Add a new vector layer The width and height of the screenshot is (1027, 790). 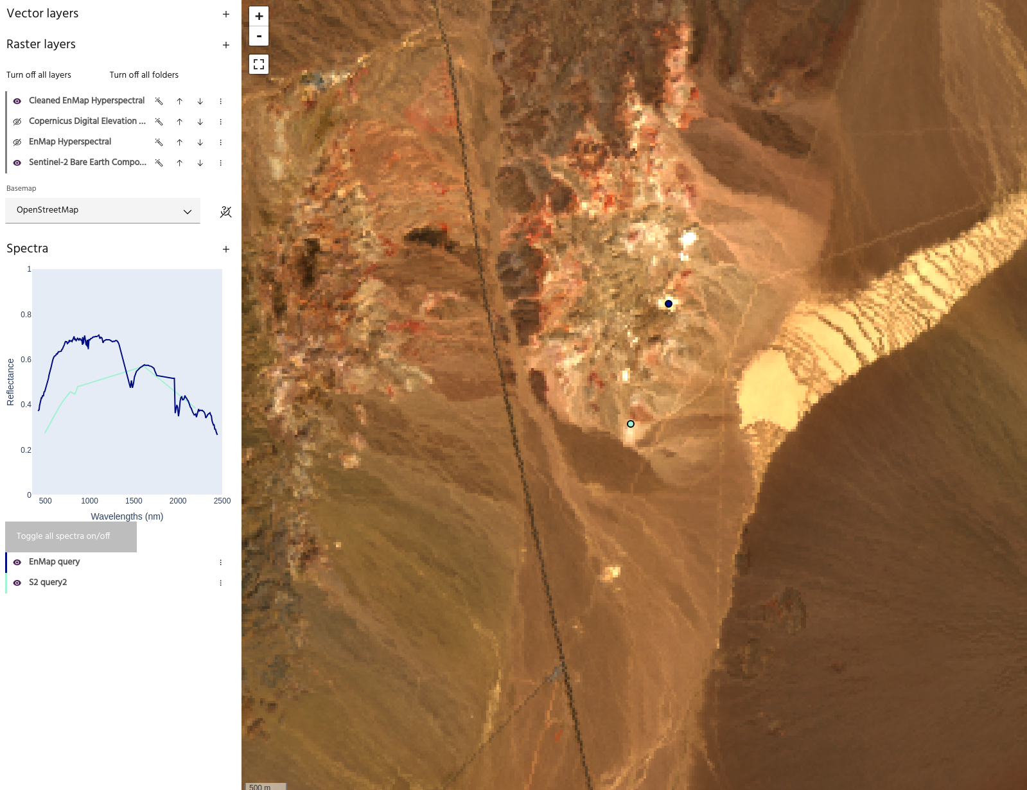(226, 14)
